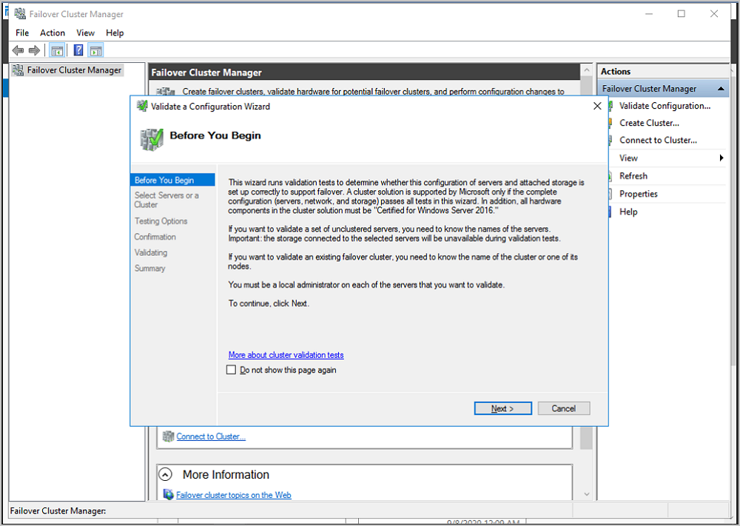Screen dimensions: 740x526
Task: Toggle the Show/Hide Action Pane toolbar icon
Action: (x=95, y=50)
